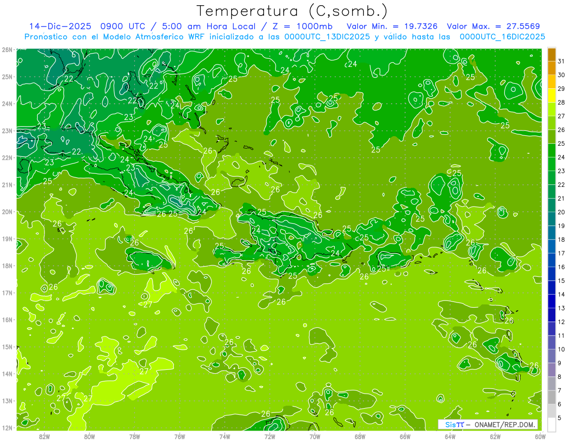Click the '72W' longitude axis label
The image size is (574, 443).
point(270,436)
